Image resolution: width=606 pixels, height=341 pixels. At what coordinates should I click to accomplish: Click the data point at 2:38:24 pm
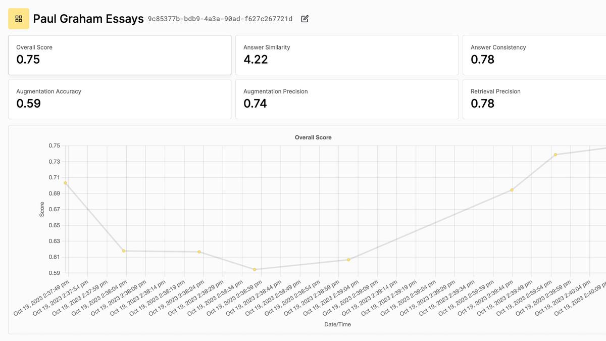(199, 252)
